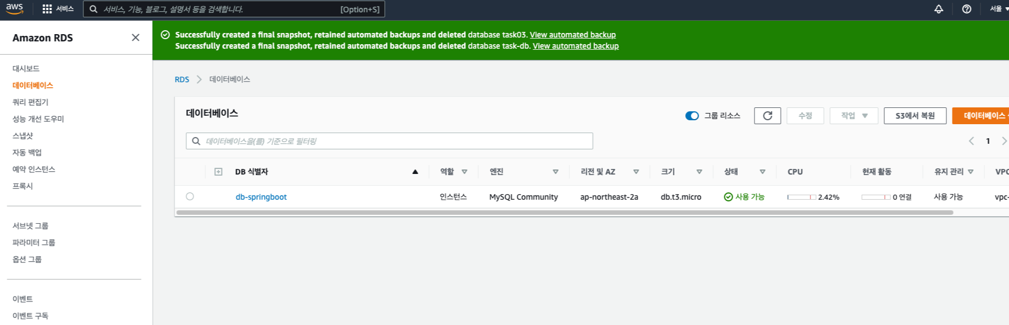Close the Amazon RDS sidebar panel
The width and height of the screenshot is (1009, 325).
[x=135, y=37]
